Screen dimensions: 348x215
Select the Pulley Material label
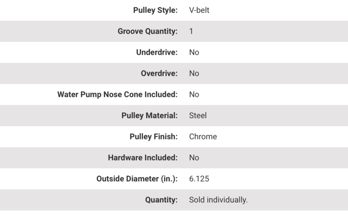(x=150, y=116)
